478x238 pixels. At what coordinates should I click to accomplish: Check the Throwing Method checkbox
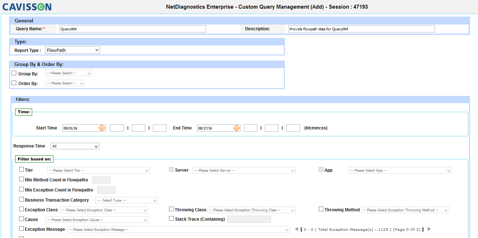point(321,209)
